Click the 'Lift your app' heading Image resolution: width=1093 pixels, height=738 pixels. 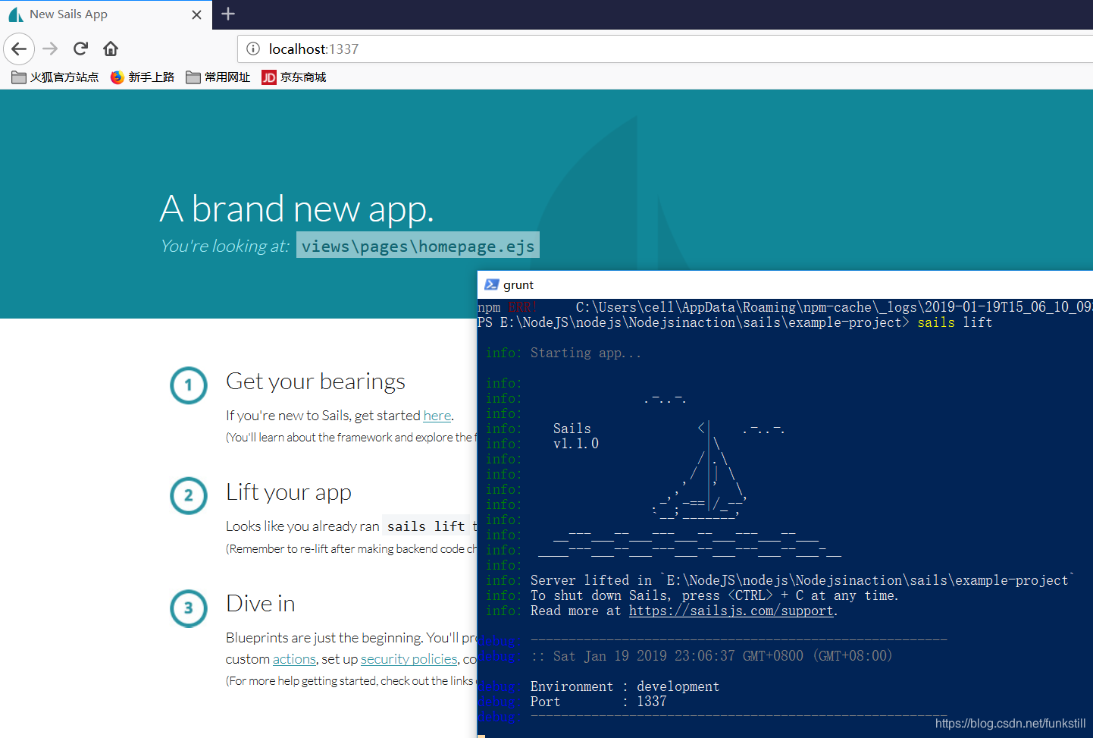pos(289,492)
